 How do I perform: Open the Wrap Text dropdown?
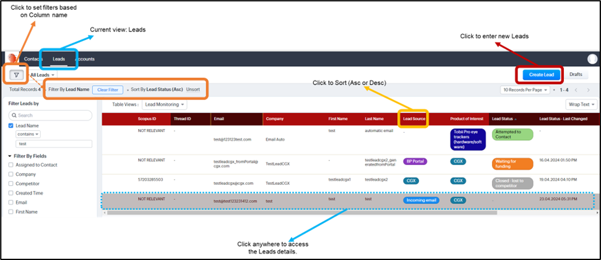click(581, 104)
